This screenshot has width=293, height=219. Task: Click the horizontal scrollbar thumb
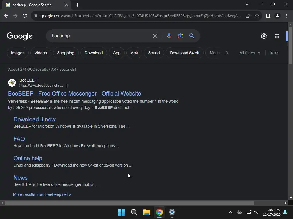129,203
